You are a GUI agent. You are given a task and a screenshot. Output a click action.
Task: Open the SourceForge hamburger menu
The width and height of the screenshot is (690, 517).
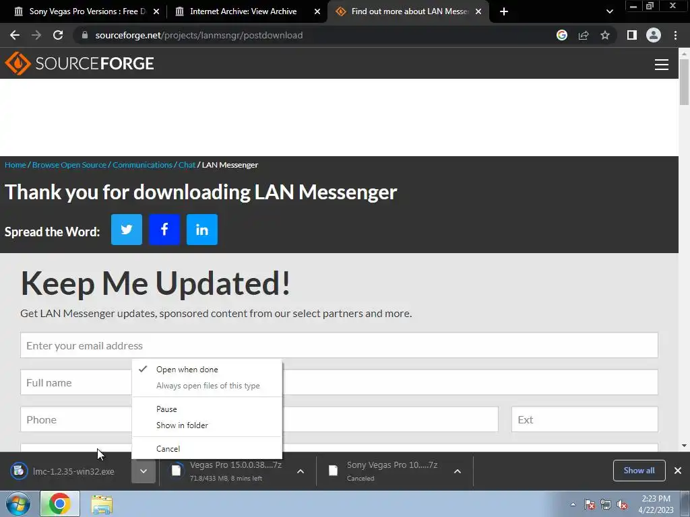(x=662, y=65)
